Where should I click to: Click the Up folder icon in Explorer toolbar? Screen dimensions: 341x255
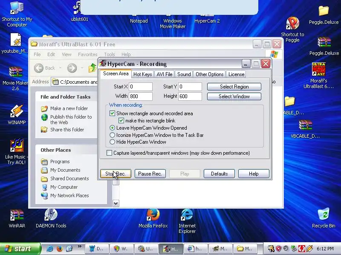point(92,68)
